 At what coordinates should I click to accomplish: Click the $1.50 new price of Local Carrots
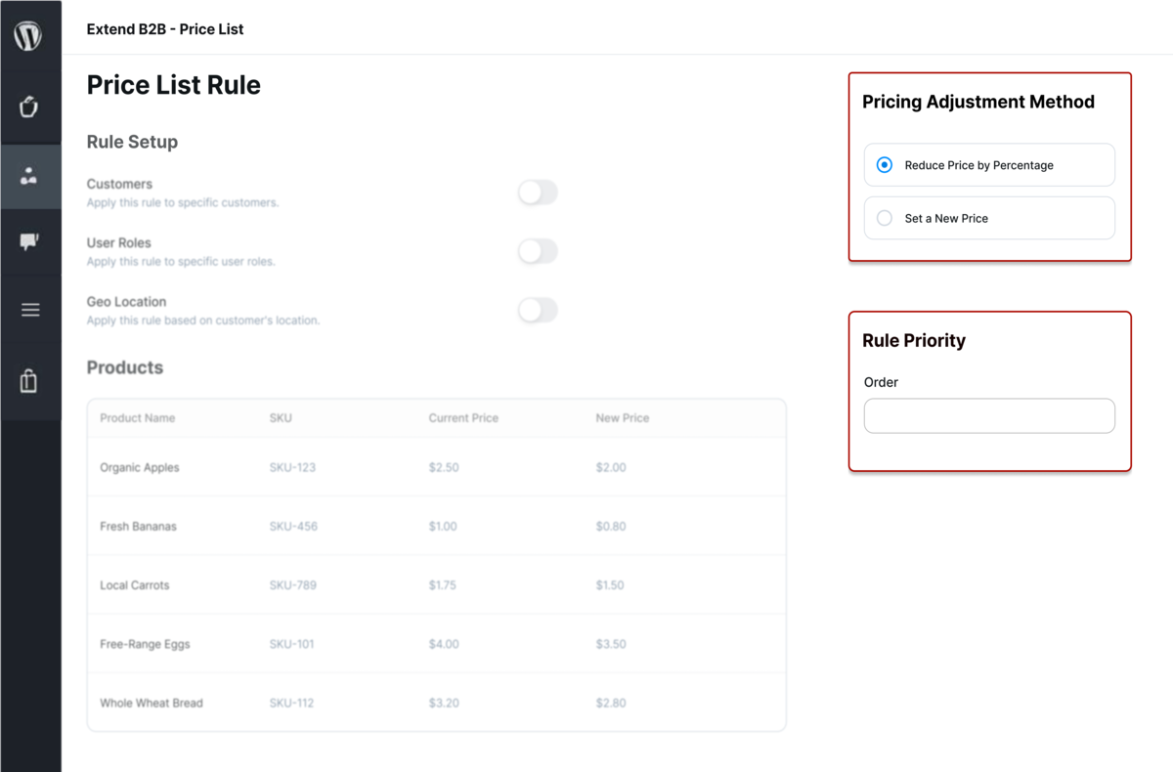[610, 584]
